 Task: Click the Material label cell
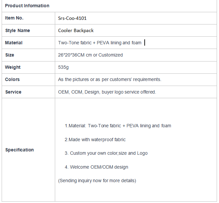coord(28,43)
